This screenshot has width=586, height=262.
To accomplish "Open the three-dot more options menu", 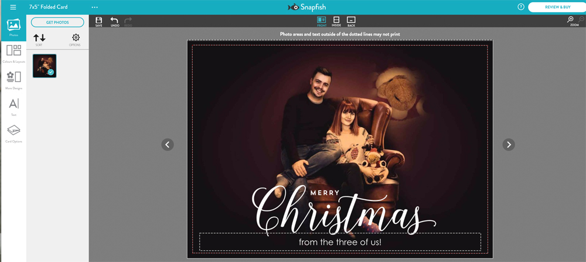I will [x=95, y=7].
